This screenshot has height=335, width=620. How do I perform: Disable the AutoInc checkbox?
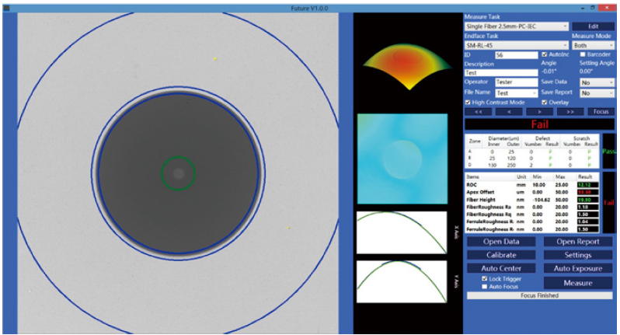click(x=544, y=55)
